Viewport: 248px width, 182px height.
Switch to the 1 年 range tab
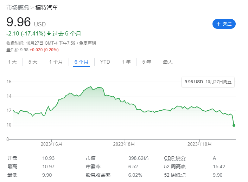point(126,62)
